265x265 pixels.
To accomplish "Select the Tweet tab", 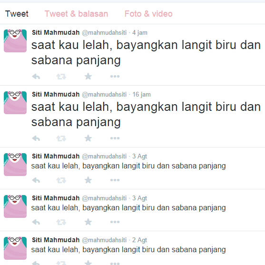I will (17, 14).
